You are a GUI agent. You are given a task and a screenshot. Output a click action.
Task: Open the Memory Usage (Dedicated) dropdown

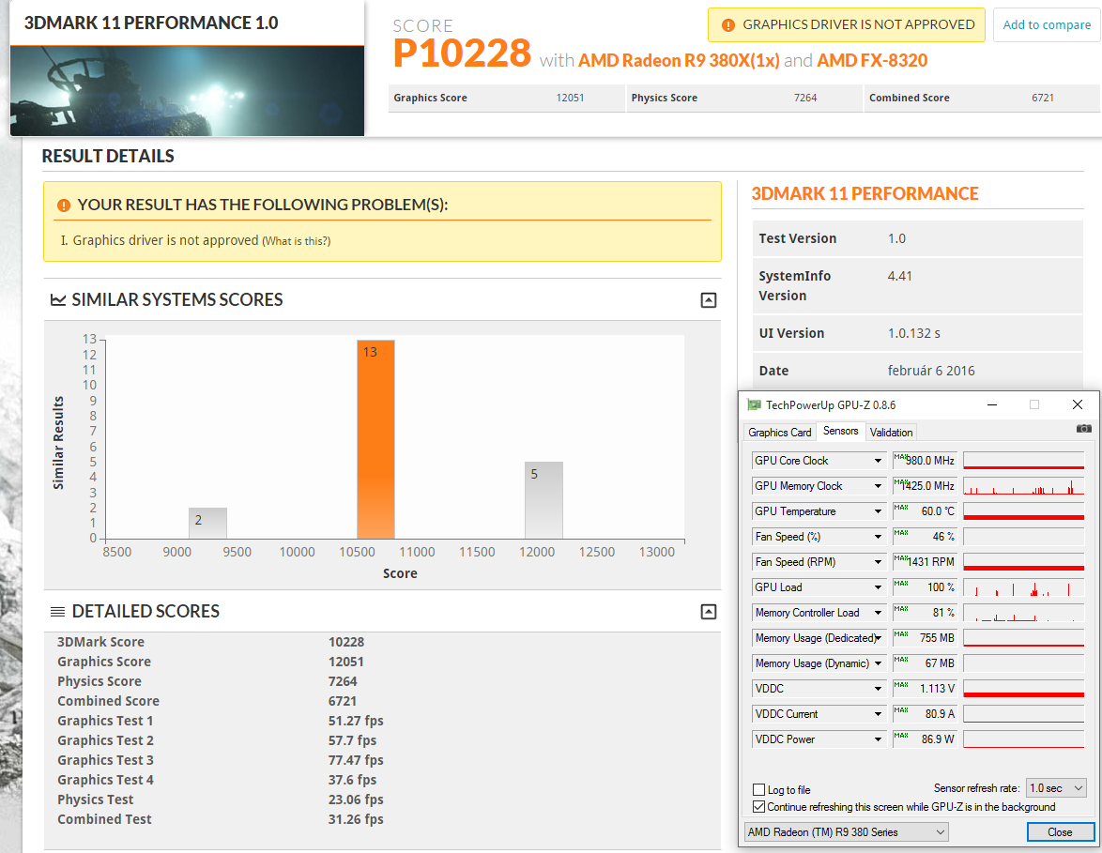click(878, 638)
